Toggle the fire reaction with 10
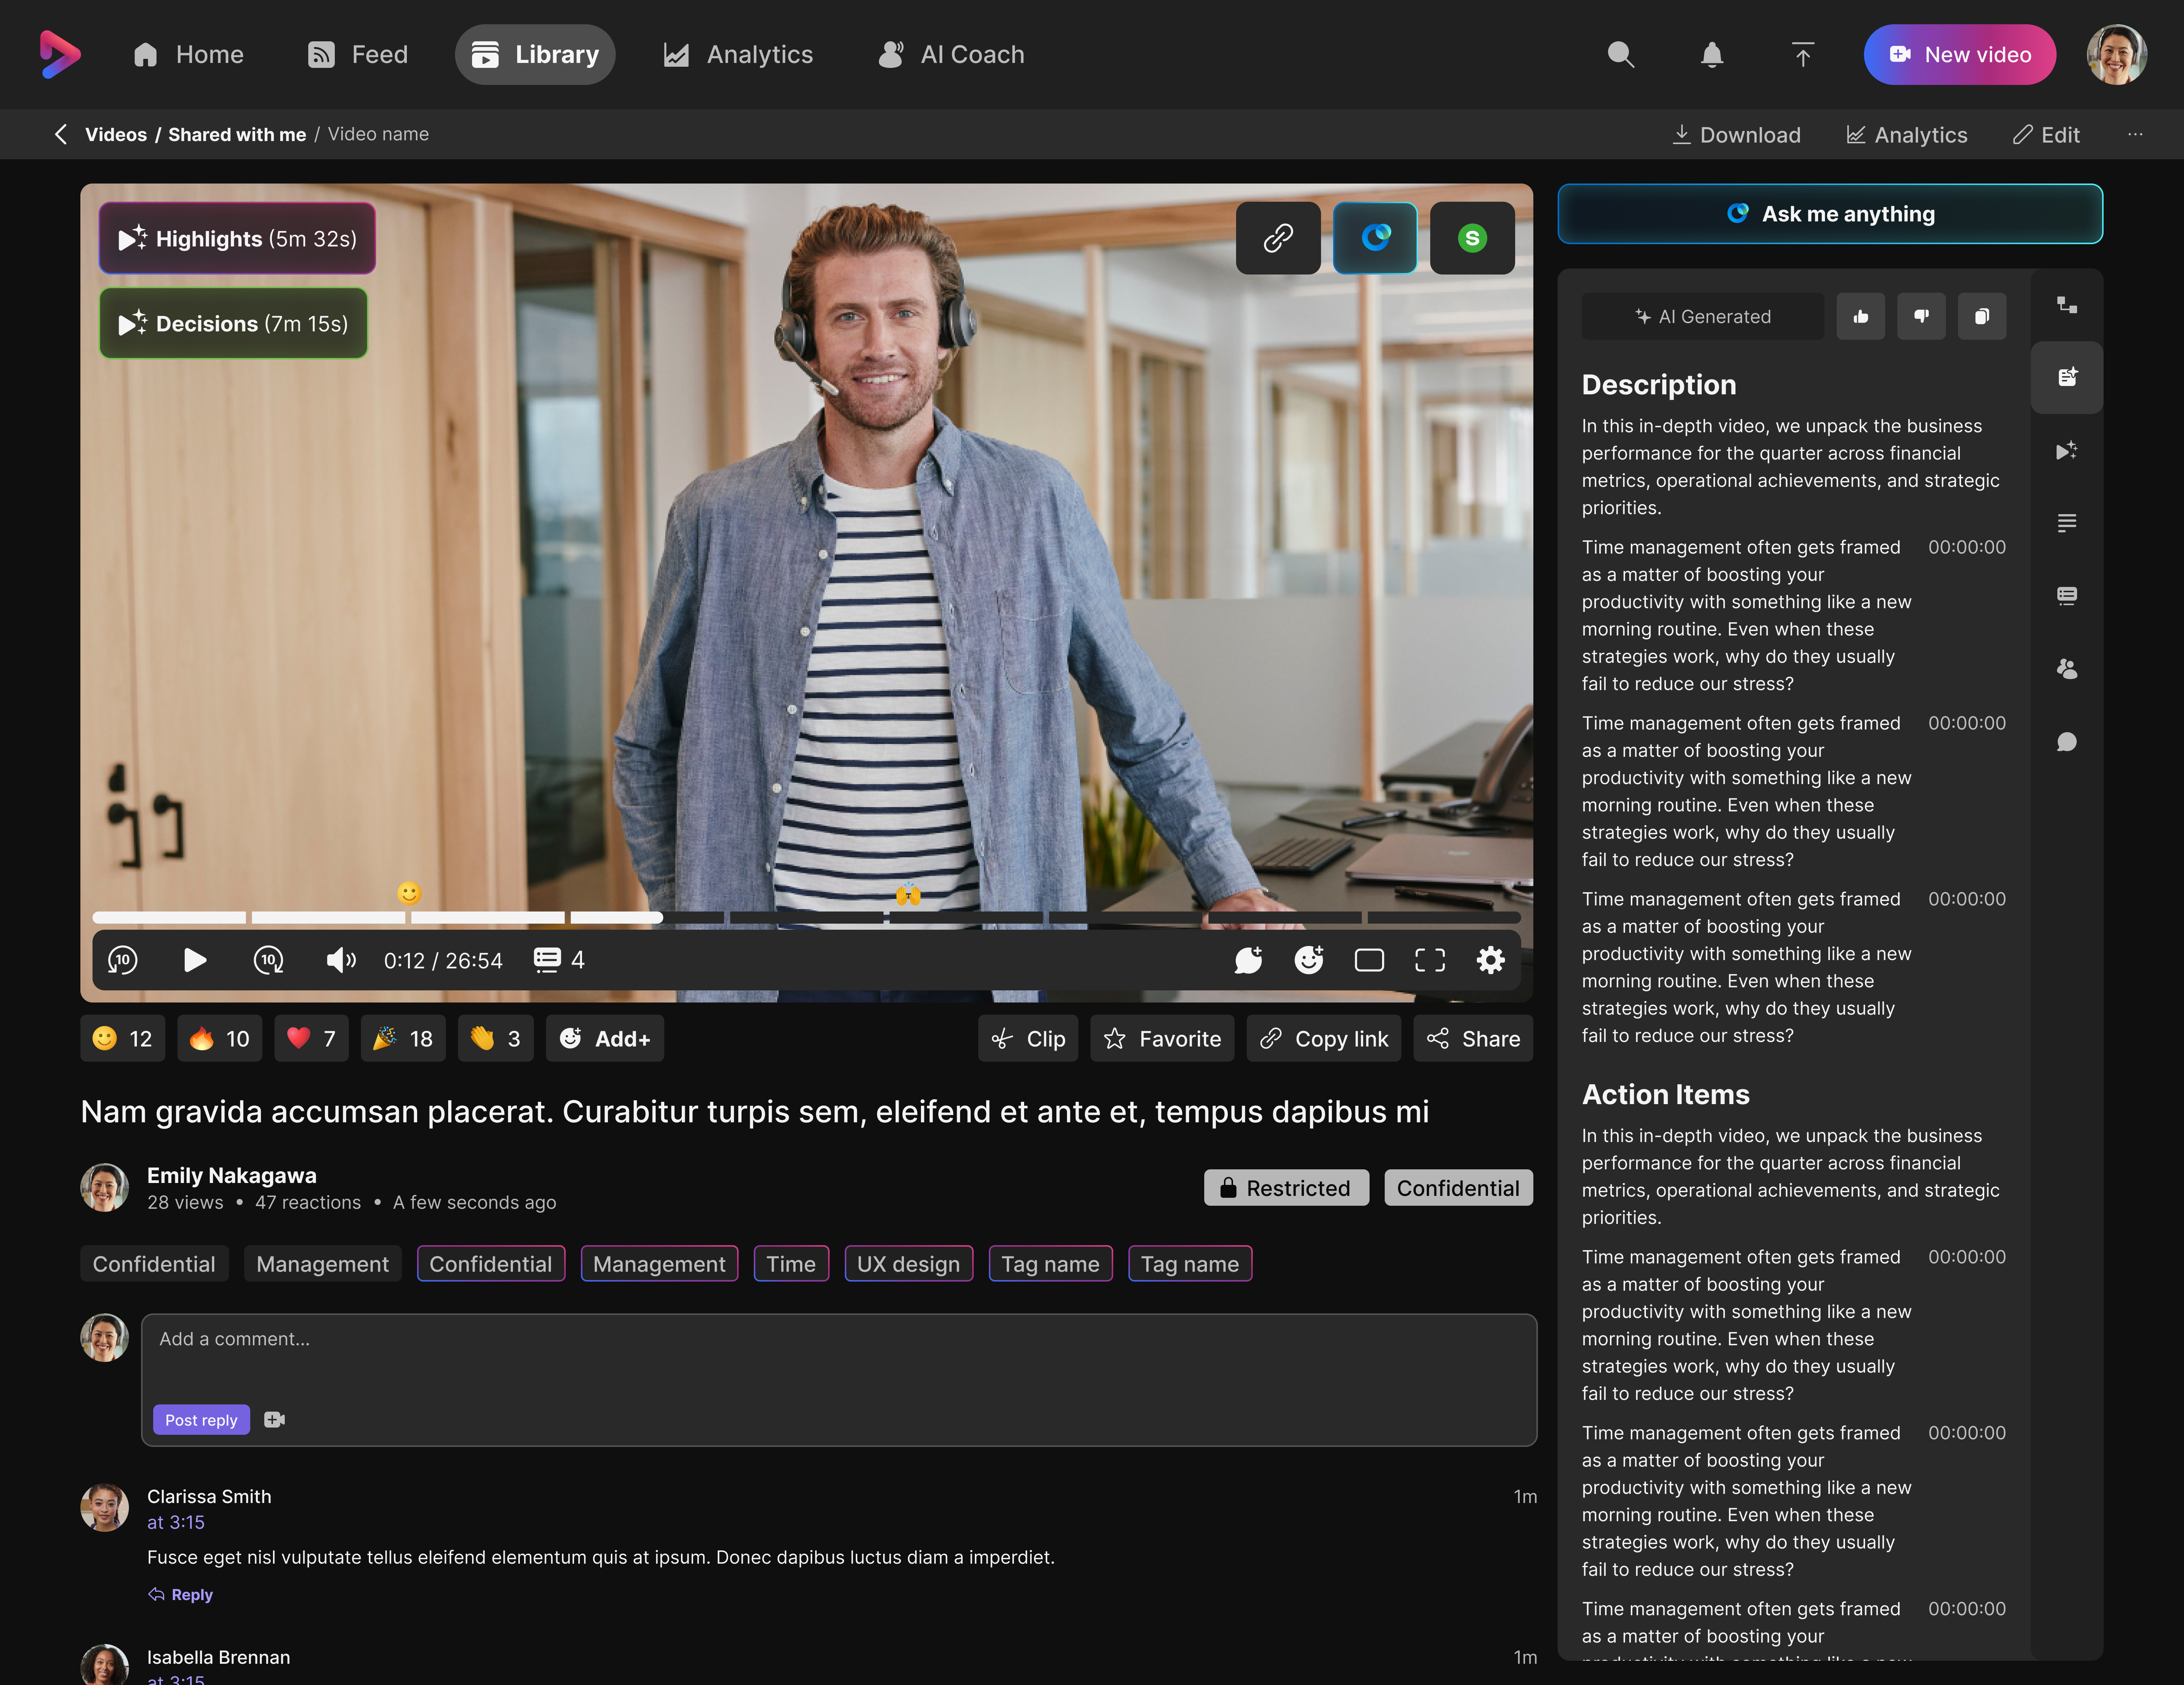Screen dimensions: 2184x1685 [219, 1038]
